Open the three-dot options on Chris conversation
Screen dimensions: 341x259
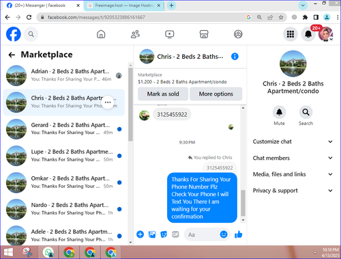point(108,103)
